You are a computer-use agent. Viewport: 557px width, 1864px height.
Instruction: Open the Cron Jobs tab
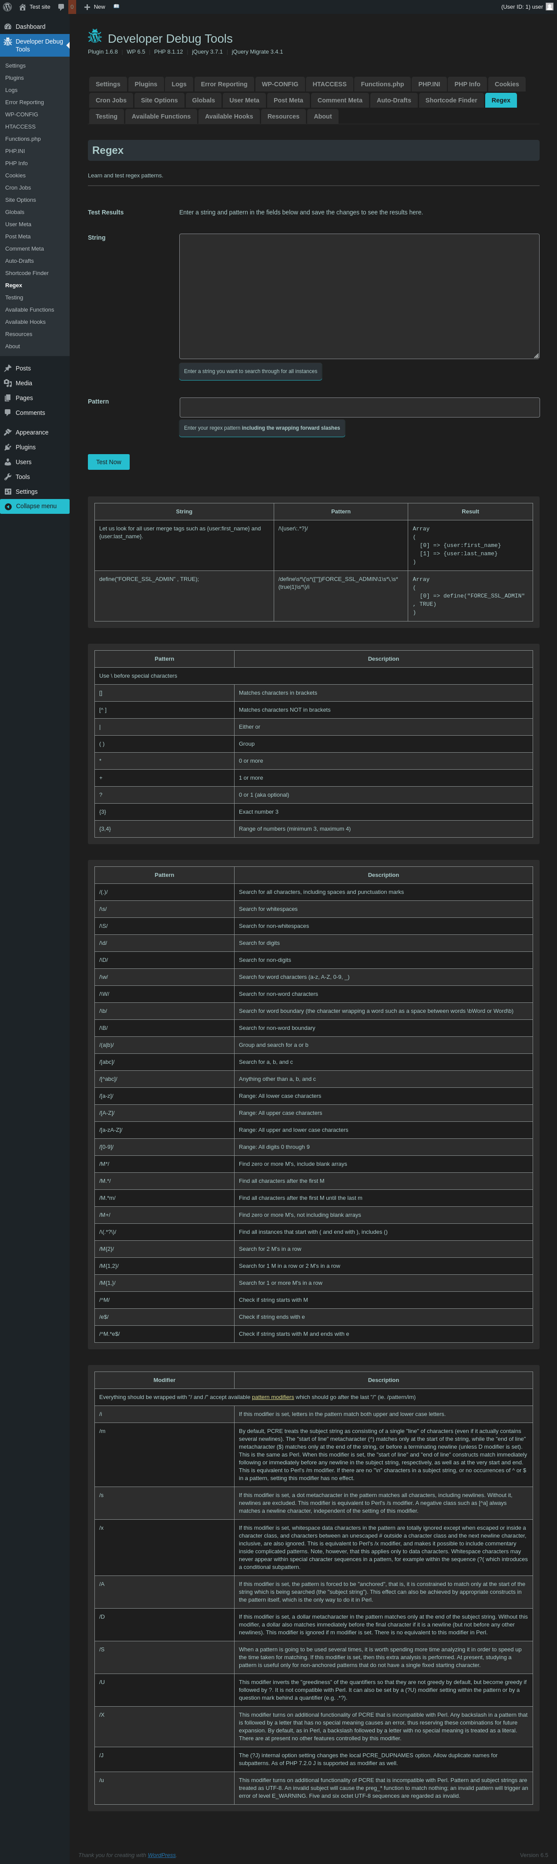pos(111,101)
